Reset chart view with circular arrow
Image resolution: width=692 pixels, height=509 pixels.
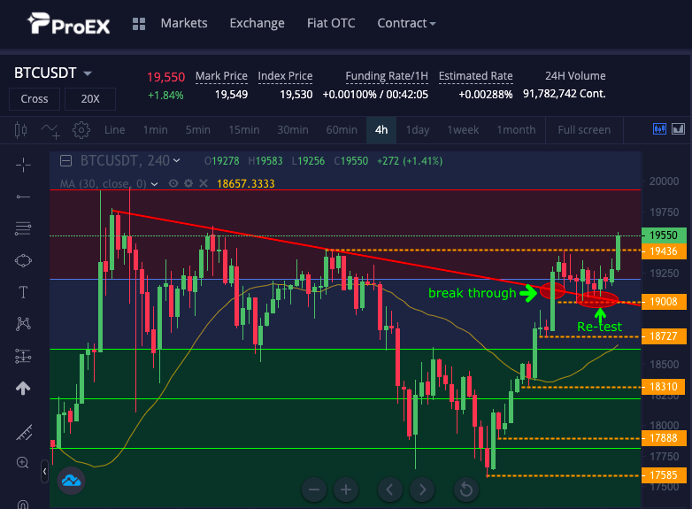pyautogui.click(x=466, y=490)
